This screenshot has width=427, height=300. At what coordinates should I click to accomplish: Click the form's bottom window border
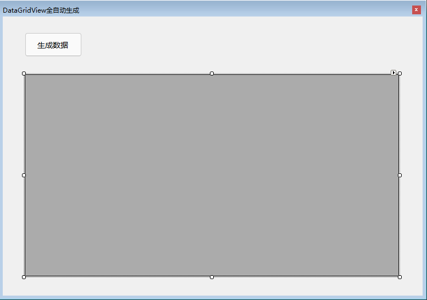coord(213,297)
